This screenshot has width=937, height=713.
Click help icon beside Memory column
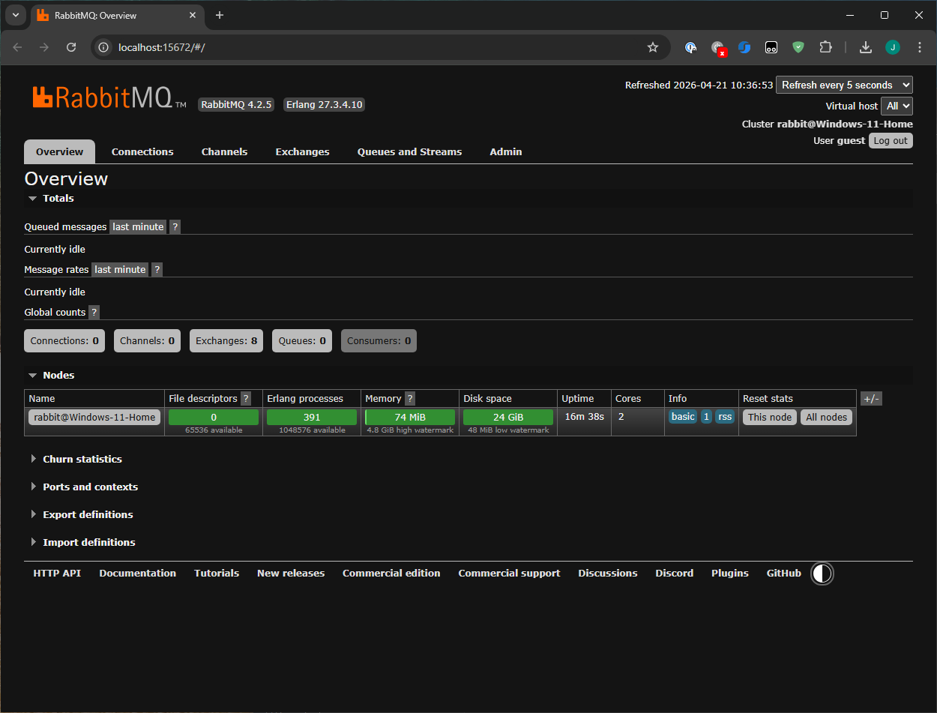410,399
